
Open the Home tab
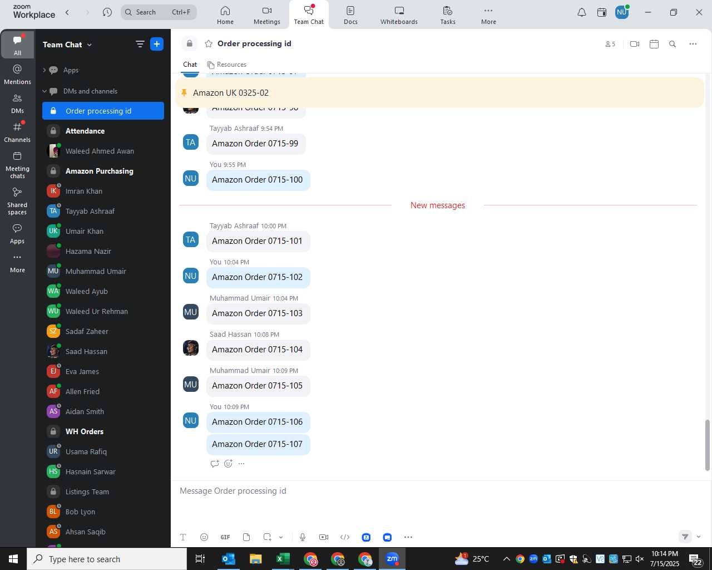(x=225, y=15)
